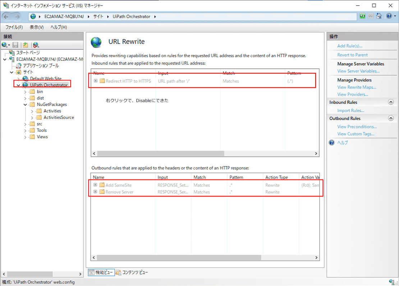Click connections tree horizontal scrollbar thumb

tap(30, 274)
